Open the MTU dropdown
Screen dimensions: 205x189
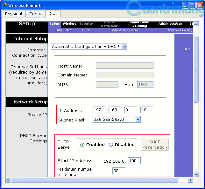coord(107,85)
